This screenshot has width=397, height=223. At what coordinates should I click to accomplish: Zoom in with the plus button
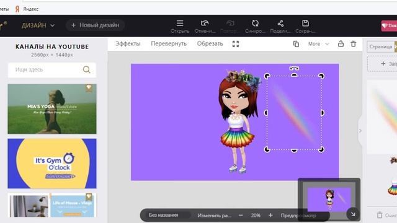point(270,215)
